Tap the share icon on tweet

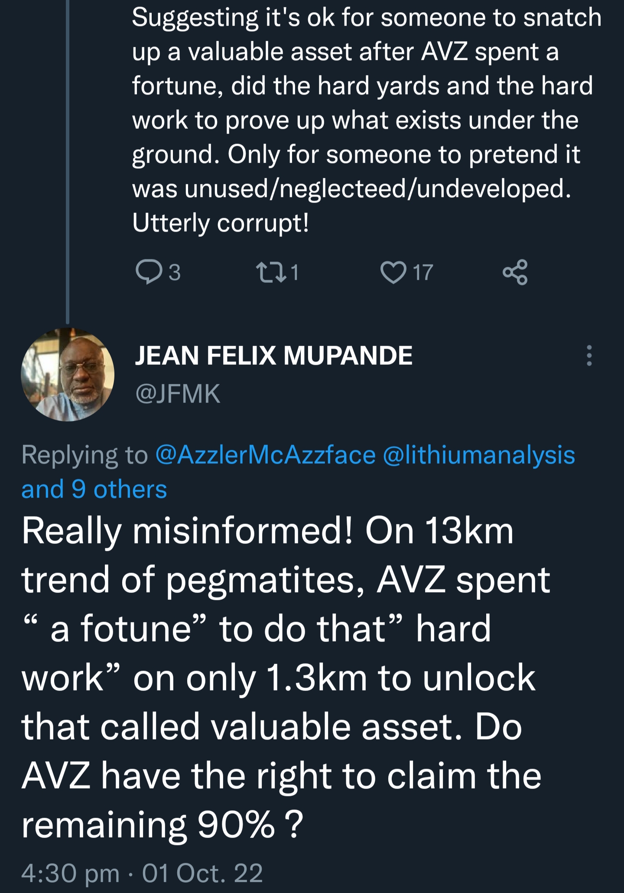[x=515, y=272]
